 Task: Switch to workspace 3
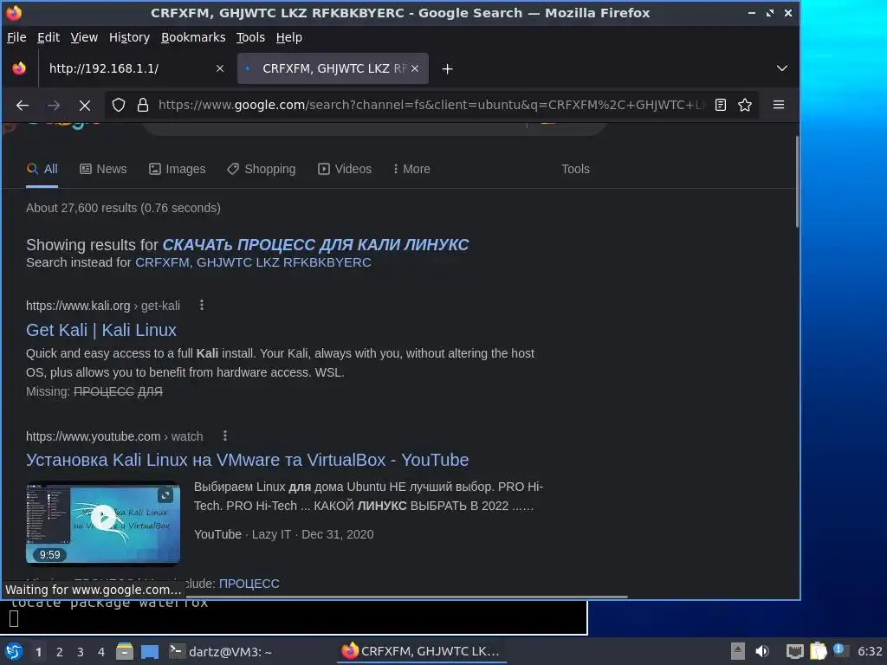click(81, 652)
